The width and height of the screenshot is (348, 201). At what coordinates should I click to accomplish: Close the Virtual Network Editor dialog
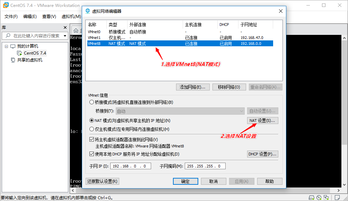point(281,11)
